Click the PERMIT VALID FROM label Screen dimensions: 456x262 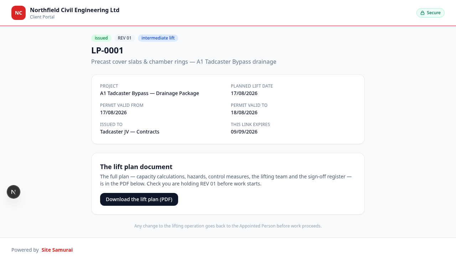[x=122, y=105]
